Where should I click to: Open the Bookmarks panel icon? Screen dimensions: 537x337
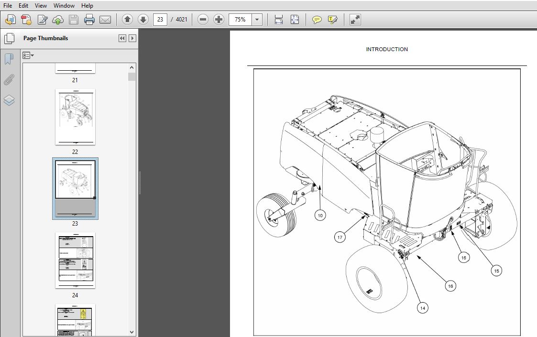9,59
